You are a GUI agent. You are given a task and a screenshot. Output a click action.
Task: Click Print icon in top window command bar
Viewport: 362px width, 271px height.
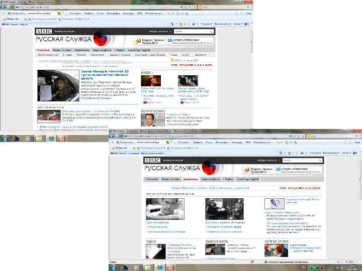coord(194,24)
